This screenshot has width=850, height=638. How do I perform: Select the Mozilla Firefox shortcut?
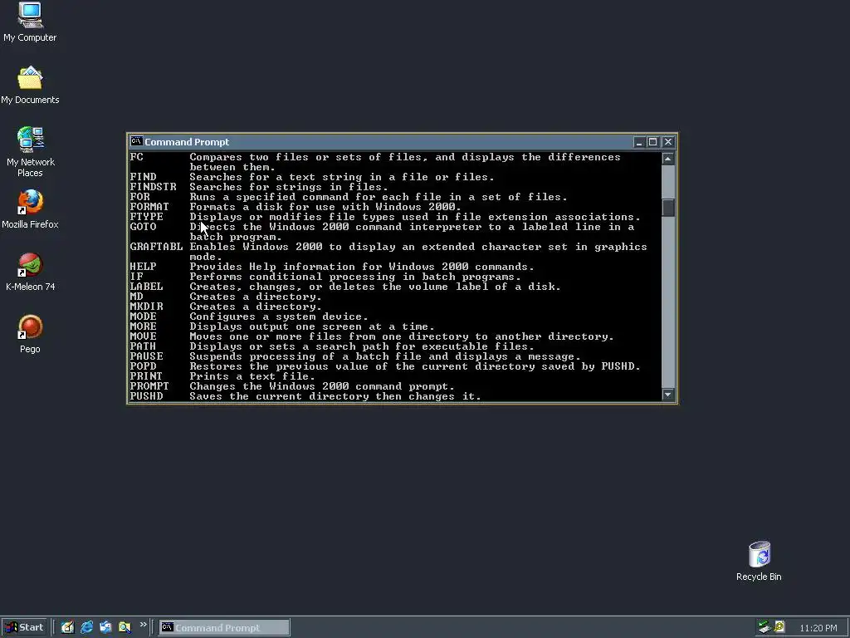click(30, 209)
